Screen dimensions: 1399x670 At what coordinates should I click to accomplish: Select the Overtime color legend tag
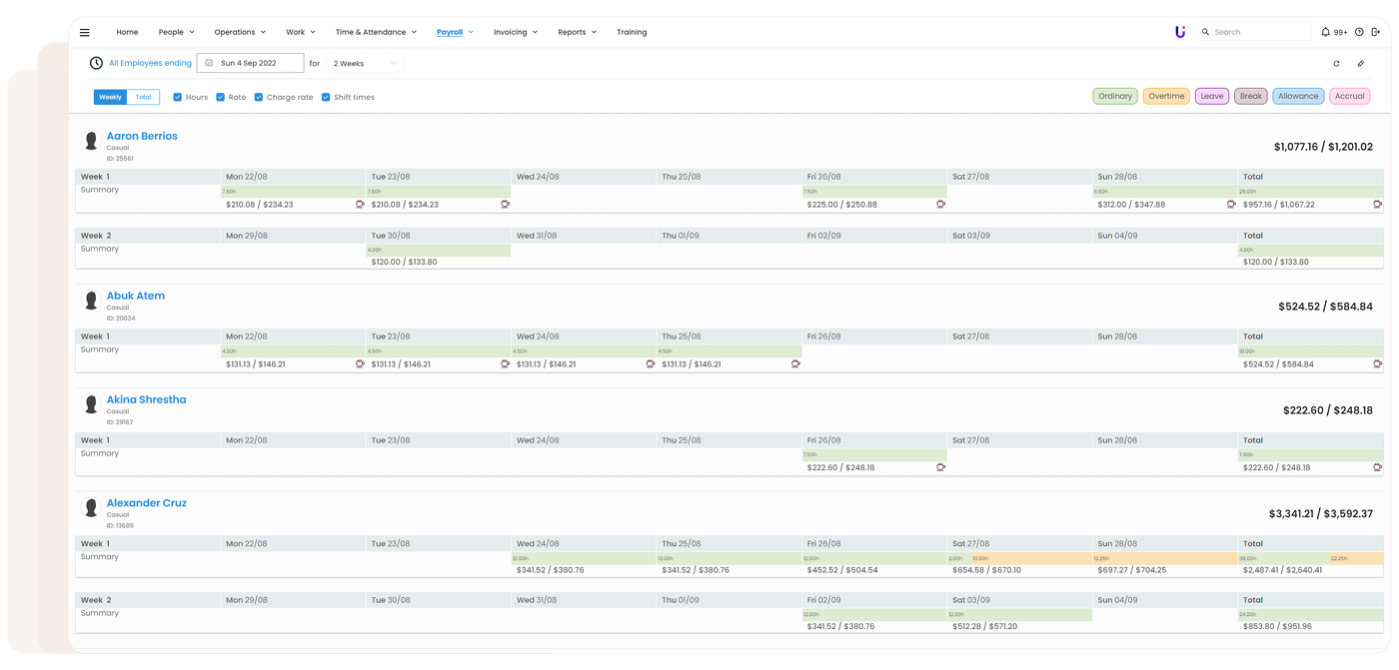pos(1166,97)
